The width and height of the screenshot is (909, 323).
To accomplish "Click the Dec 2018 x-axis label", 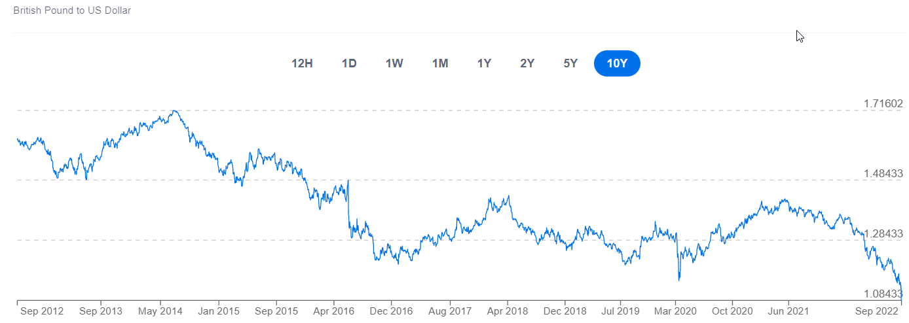I will [565, 311].
